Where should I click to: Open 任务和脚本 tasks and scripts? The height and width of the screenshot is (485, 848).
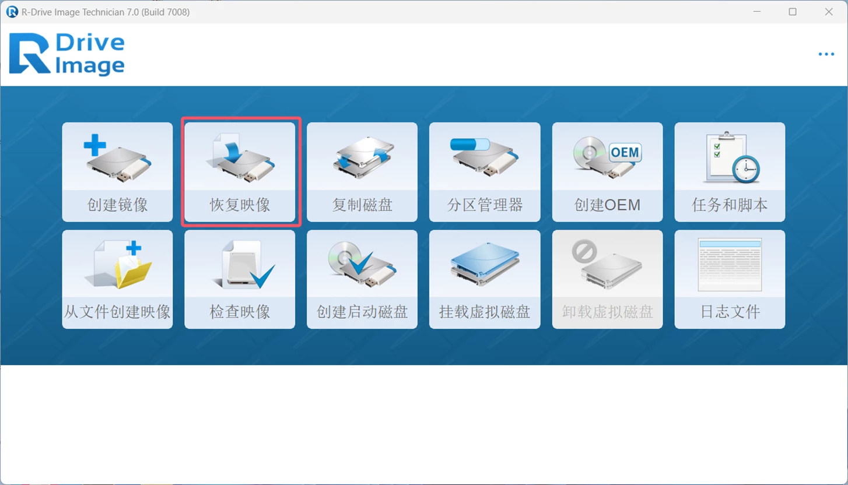pos(730,172)
